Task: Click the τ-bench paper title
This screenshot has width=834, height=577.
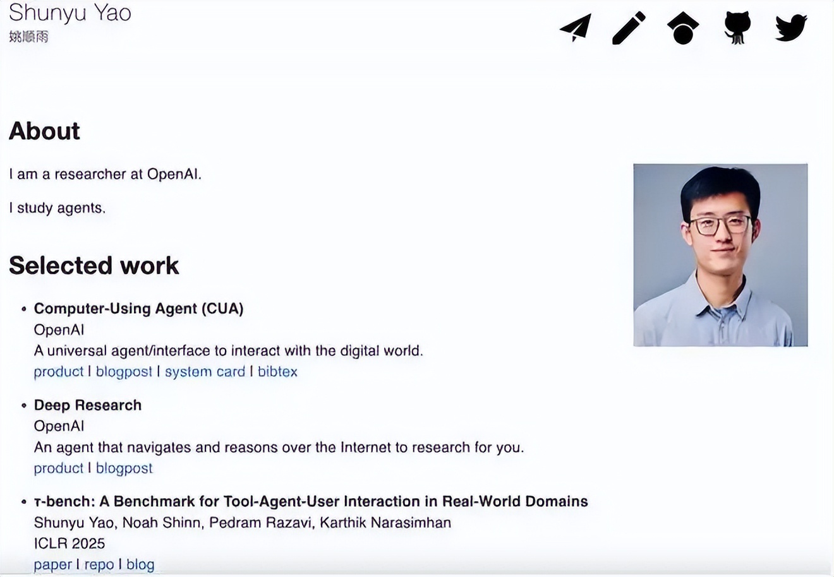Action: (x=311, y=502)
